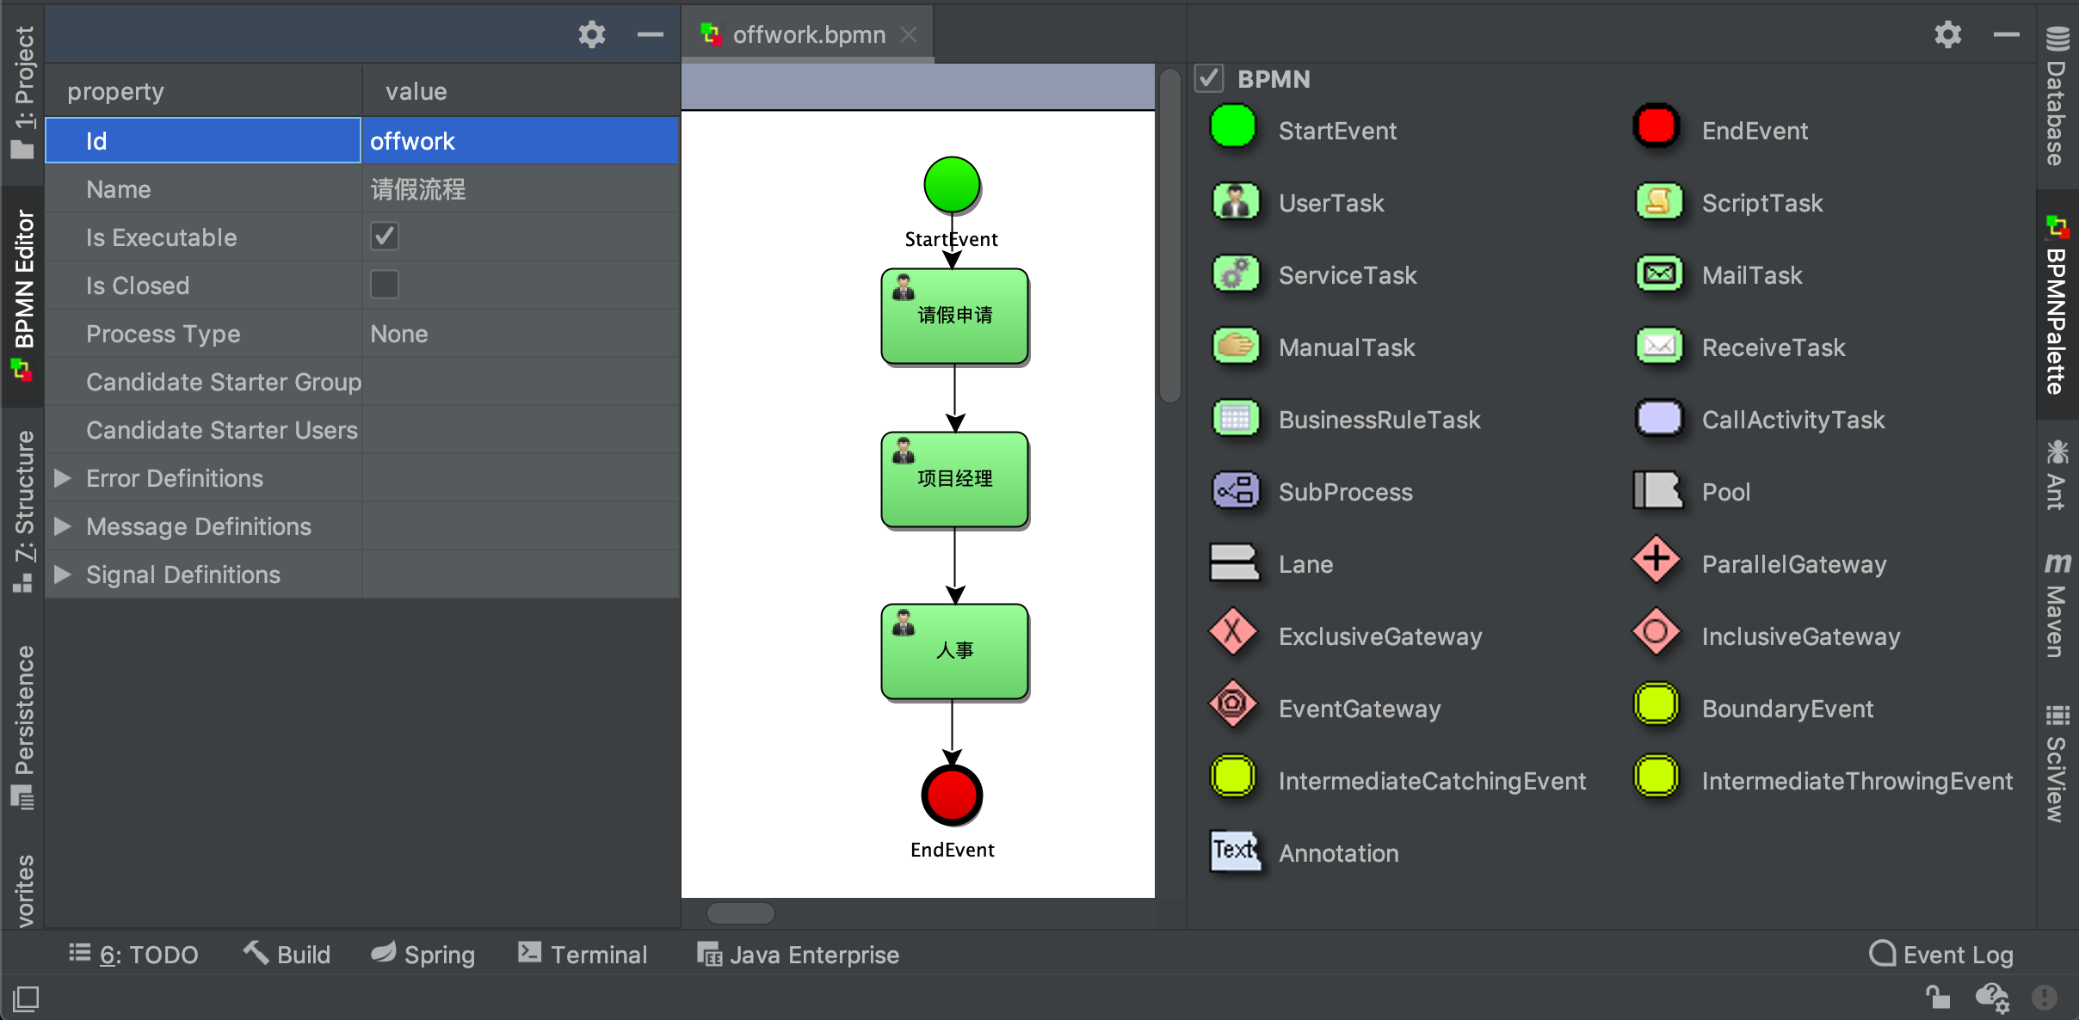Enable the Is Closed checkbox
The height and width of the screenshot is (1020, 2079).
pos(385,285)
